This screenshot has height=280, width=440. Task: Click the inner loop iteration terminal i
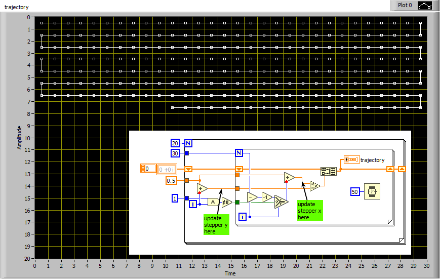243,217
